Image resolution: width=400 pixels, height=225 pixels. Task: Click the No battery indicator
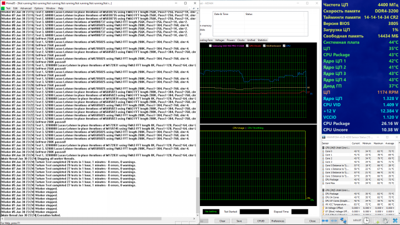point(211,212)
